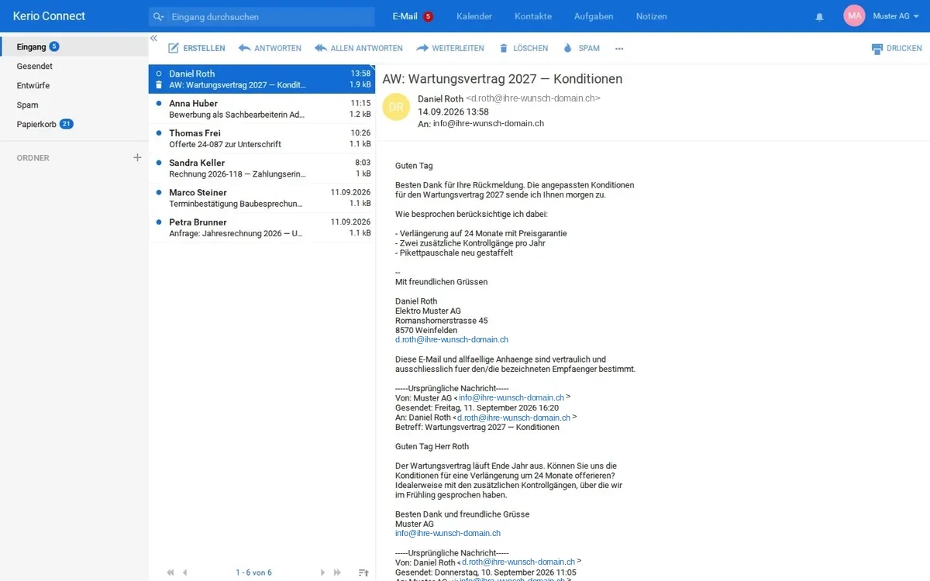930x581 pixels.
Task: Forward the email with Weiterleiten
Action: [x=450, y=48]
